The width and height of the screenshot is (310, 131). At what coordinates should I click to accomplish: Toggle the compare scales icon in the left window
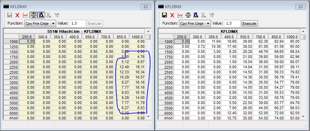34,15
